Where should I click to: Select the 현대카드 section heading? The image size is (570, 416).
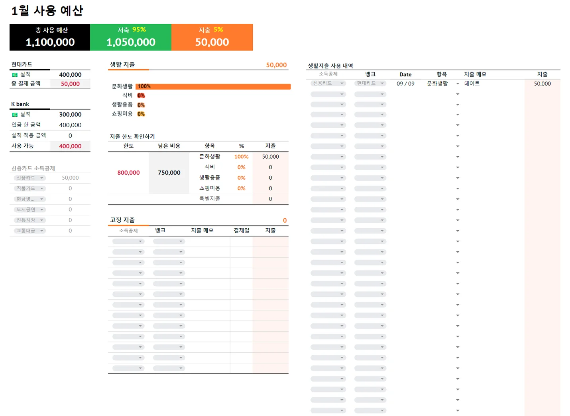22,64
